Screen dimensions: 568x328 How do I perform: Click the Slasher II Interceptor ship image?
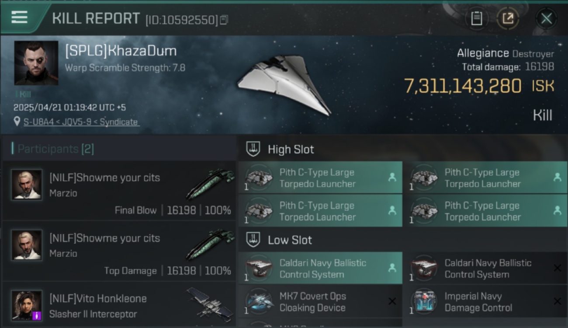(x=211, y=303)
